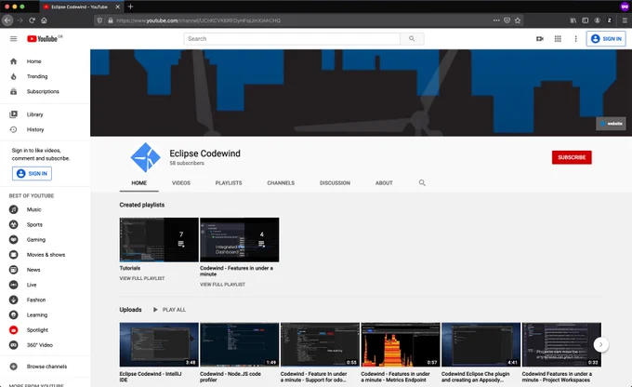Open the settings three-dot menu
Viewport: 632px width, 387px height.
tap(575, 39)
